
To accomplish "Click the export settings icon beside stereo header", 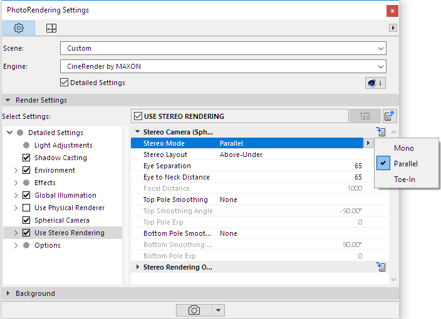I will tap(390, 116).
